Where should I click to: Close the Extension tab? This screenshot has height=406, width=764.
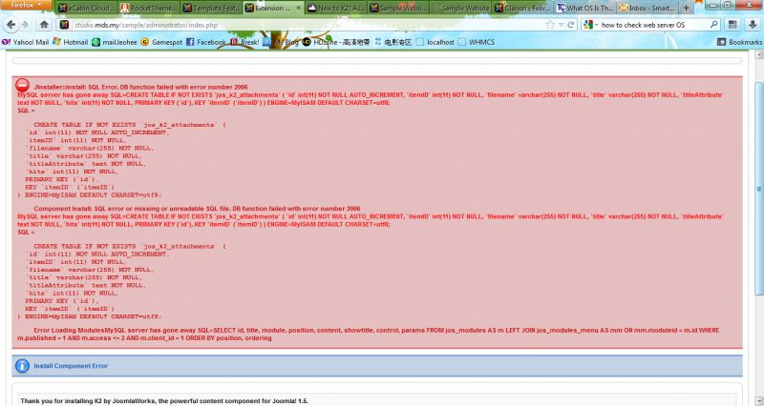tap(299, 8)
